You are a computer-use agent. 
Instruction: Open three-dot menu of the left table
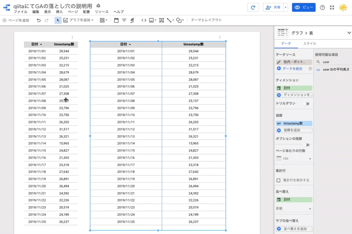point(72,37)
